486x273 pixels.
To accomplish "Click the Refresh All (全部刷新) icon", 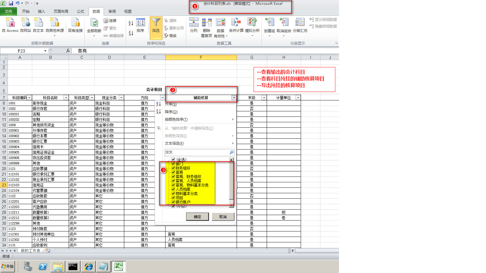I will tap(94, 23).
